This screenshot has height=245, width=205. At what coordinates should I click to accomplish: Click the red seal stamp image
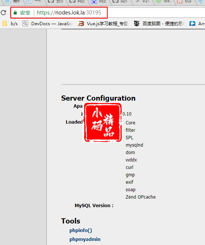pyautogui.click(x=102, y=122)
